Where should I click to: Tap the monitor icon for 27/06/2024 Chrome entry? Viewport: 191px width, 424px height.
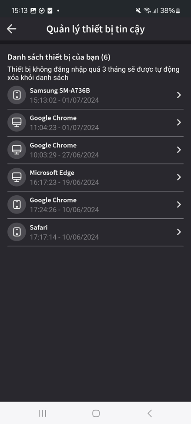click(x=17, y=150)
